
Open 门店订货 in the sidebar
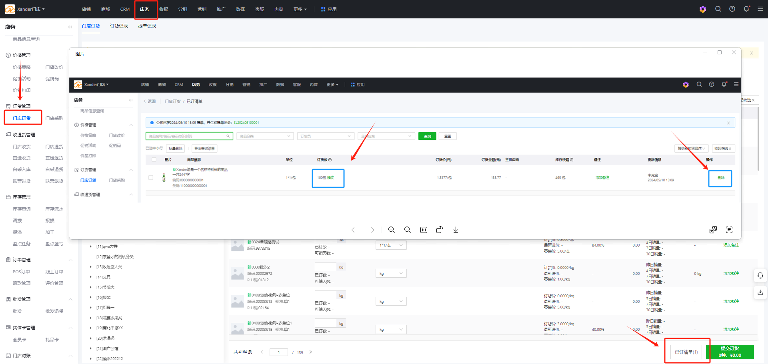22,118
